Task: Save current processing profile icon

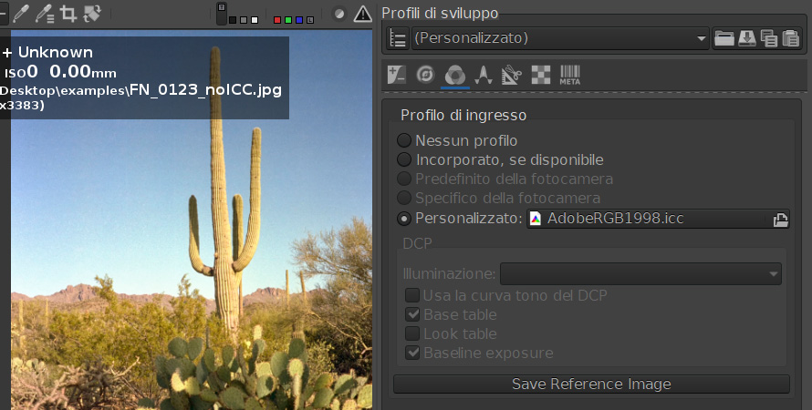Action: pos(746,38)
